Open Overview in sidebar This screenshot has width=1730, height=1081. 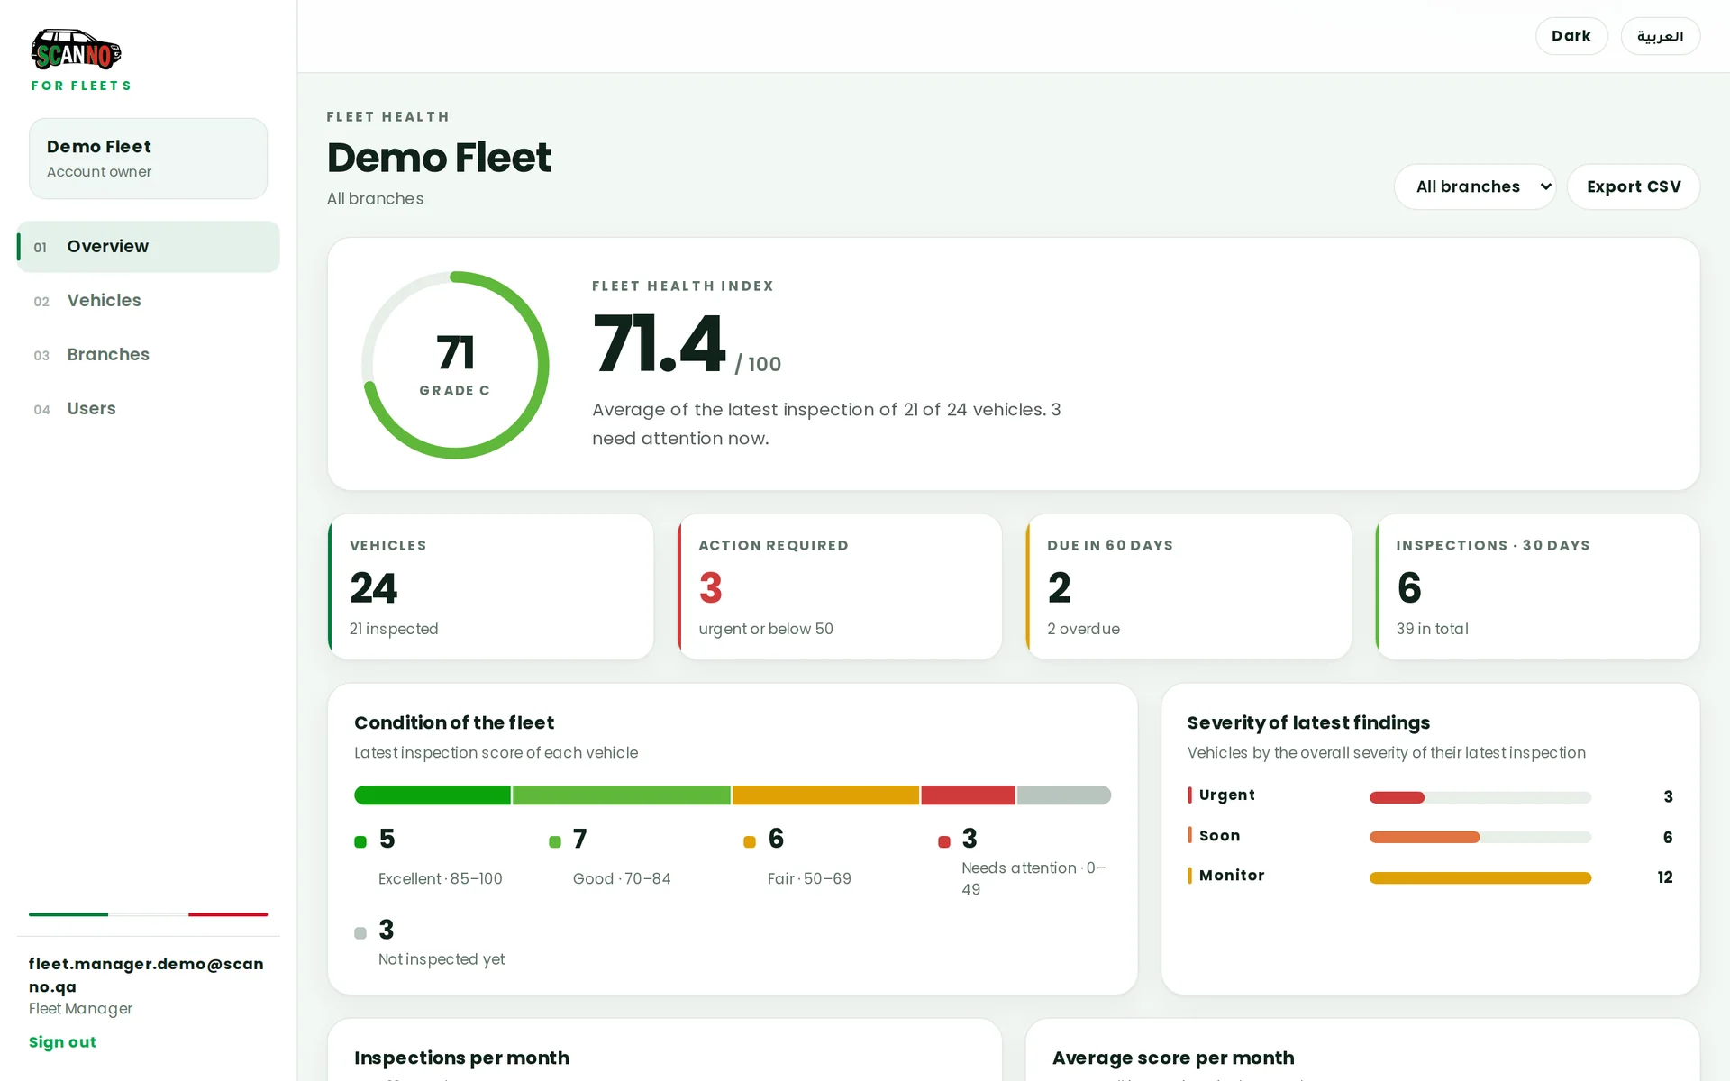(149, 247)
